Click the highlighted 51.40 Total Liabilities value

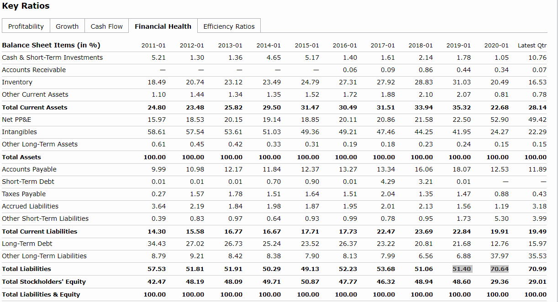tap(461, 269)
